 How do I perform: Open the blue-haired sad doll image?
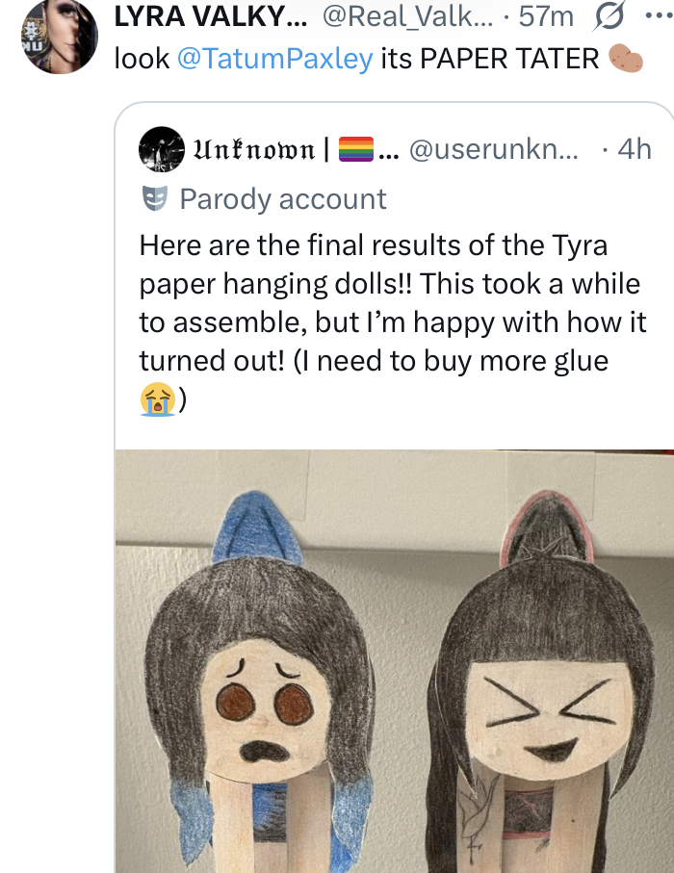coord(260,680)
